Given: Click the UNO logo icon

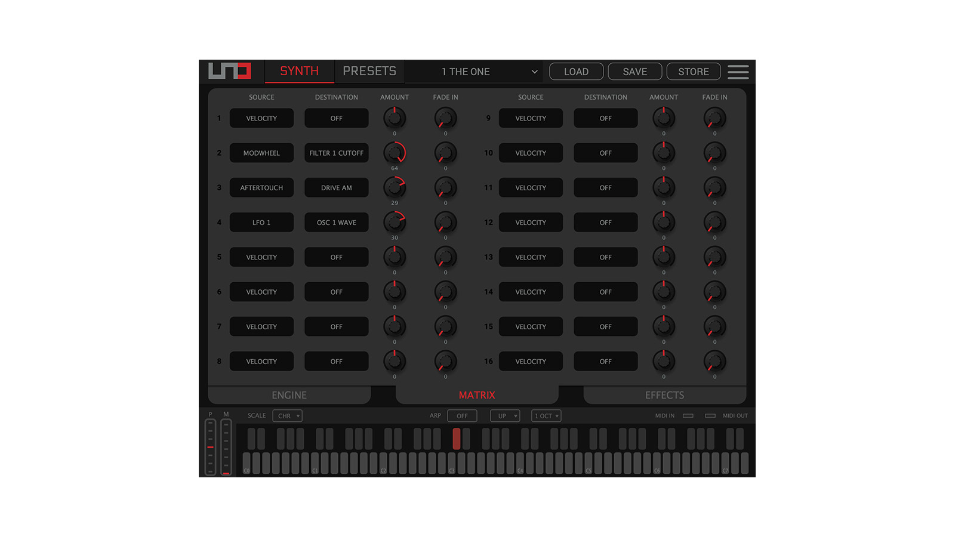Looking at the screenshot, I should [x=229, y=71].
